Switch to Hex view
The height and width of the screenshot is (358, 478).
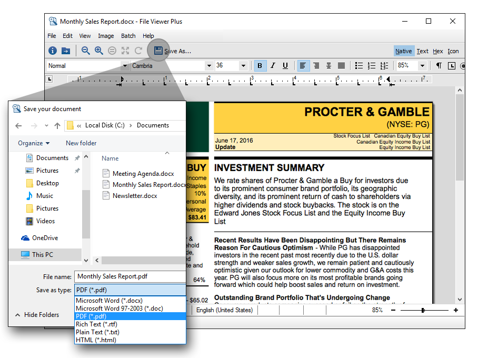[438, 51]
